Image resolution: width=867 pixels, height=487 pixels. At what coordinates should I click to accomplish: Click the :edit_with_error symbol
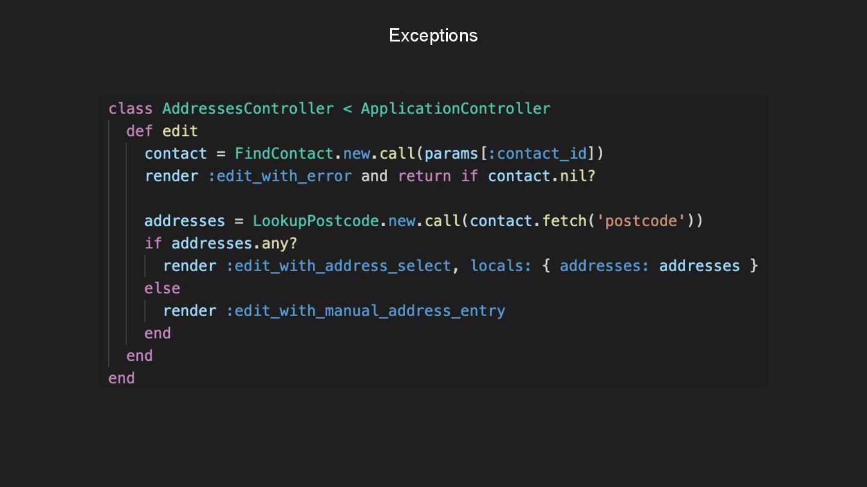(280, 176)
